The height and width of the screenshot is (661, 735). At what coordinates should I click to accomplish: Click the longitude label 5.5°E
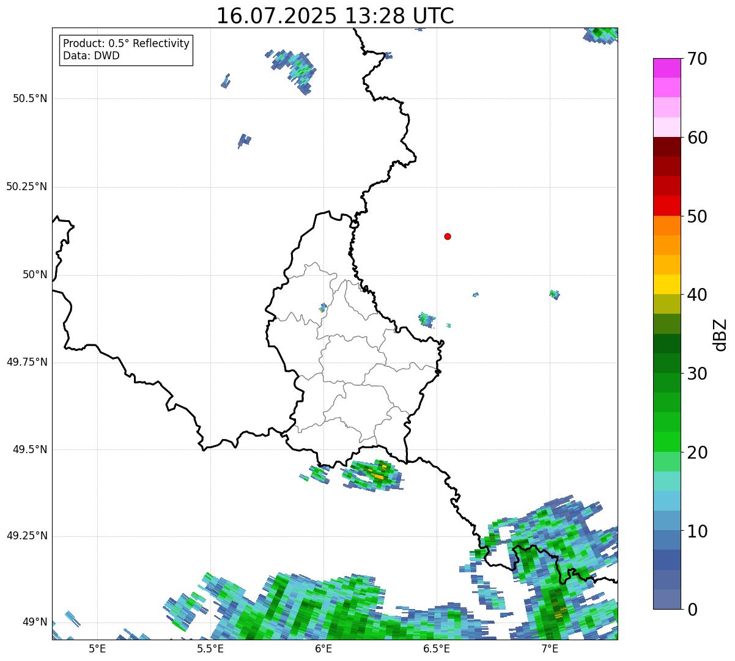(210, 649)
